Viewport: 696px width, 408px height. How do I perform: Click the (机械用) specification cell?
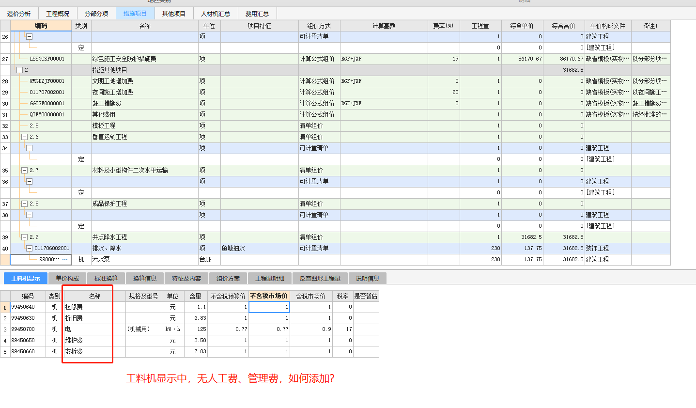click(x=143, y=329)
